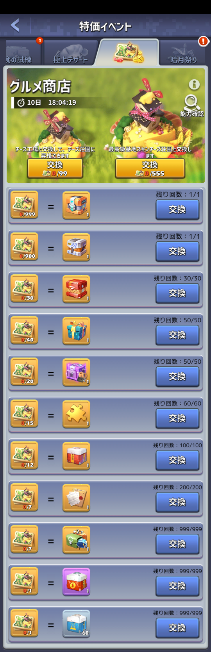The image size is (211, 652).
Task: Select the 0/999 ticket cost icon
Action: [24, 205]
